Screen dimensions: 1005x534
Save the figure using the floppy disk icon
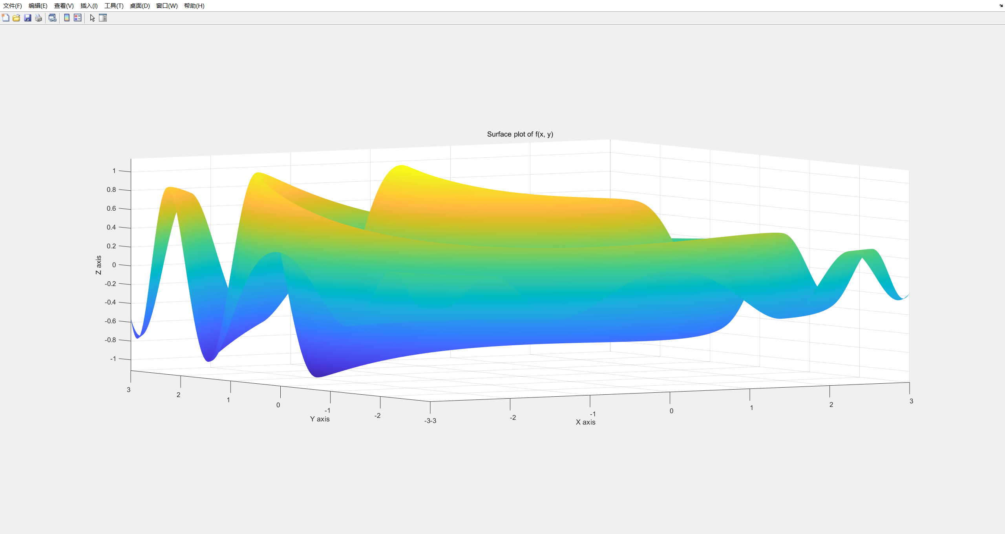(x=27, y=18)
